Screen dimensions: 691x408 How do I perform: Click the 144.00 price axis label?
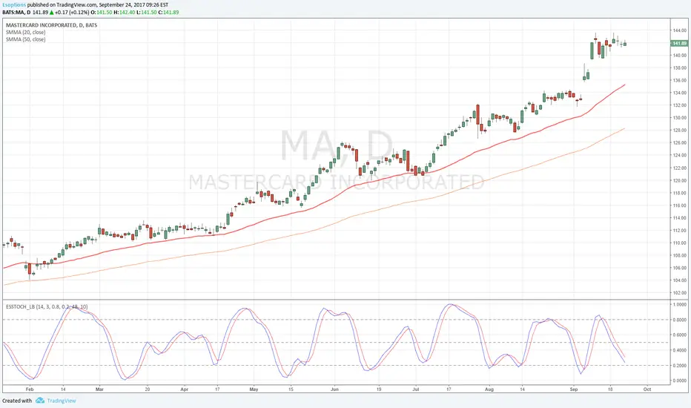point(679,30)
